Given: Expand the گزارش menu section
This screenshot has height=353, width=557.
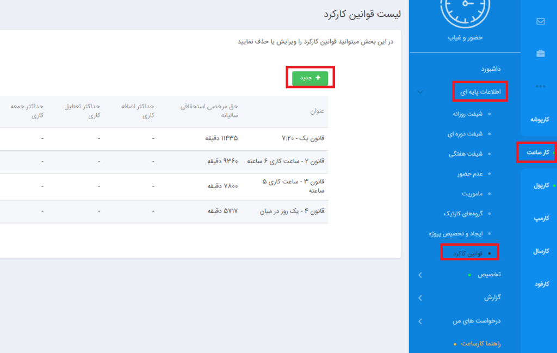Looking at the screenshot, I should [x=420, y=298].
